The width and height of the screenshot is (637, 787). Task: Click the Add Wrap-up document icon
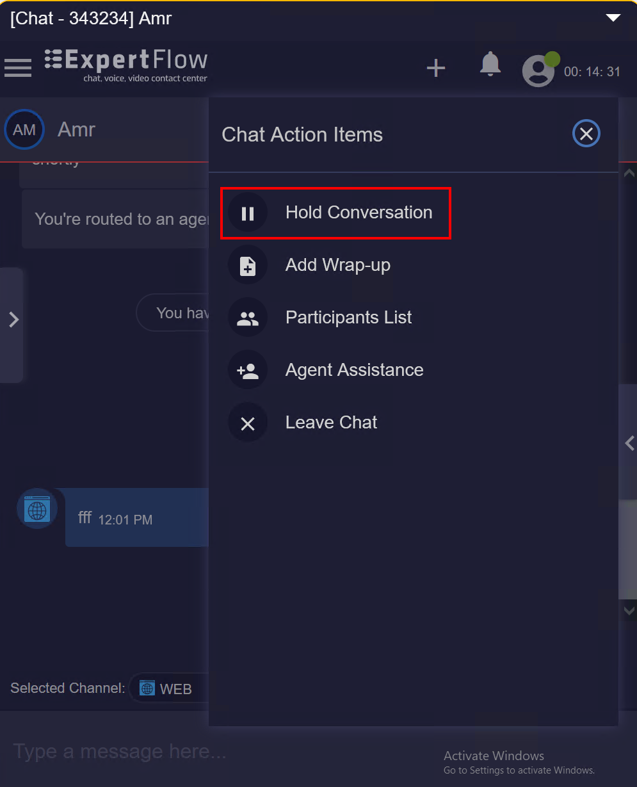pyautogui.click(x=248, y=266)
